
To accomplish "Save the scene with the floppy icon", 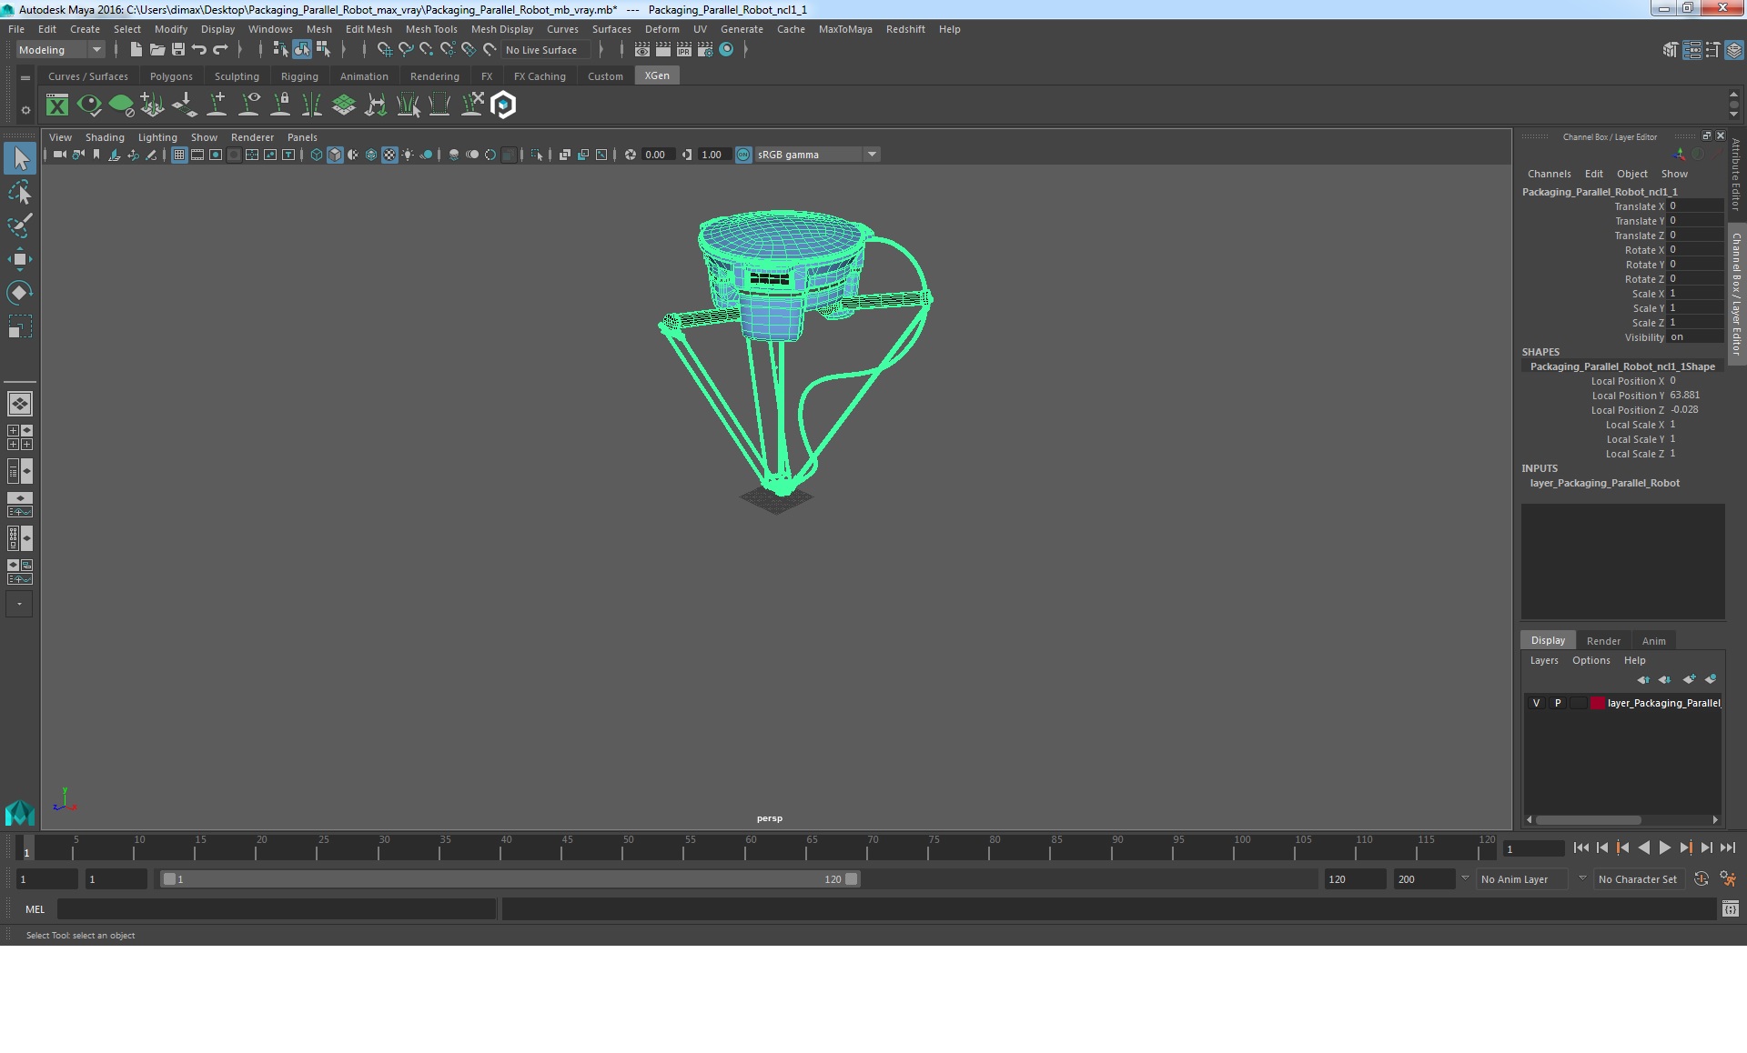I will pyautogui.click(x=177, y=50).
